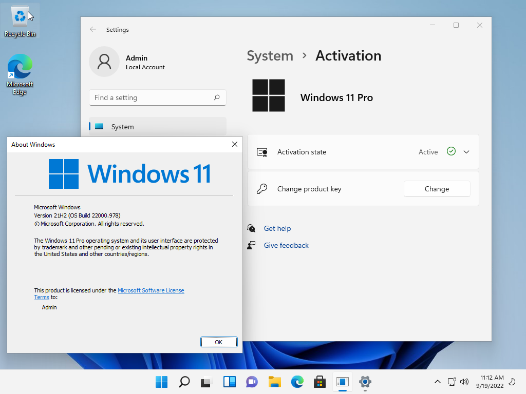Close the About Windows dialog
526x394 pixels.
click(x=234, y=144)
